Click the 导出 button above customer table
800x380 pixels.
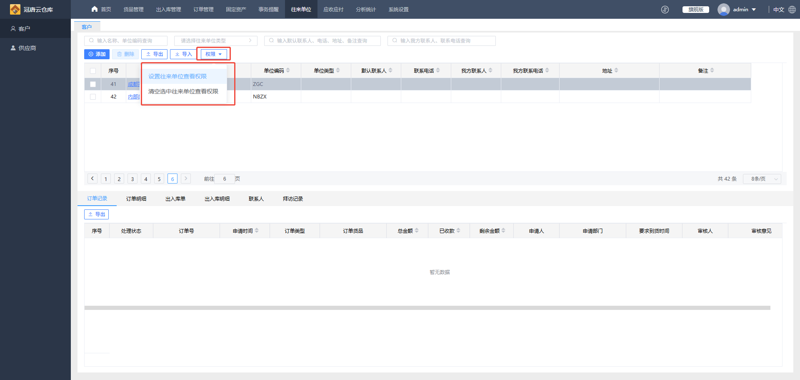pos(154,54)
